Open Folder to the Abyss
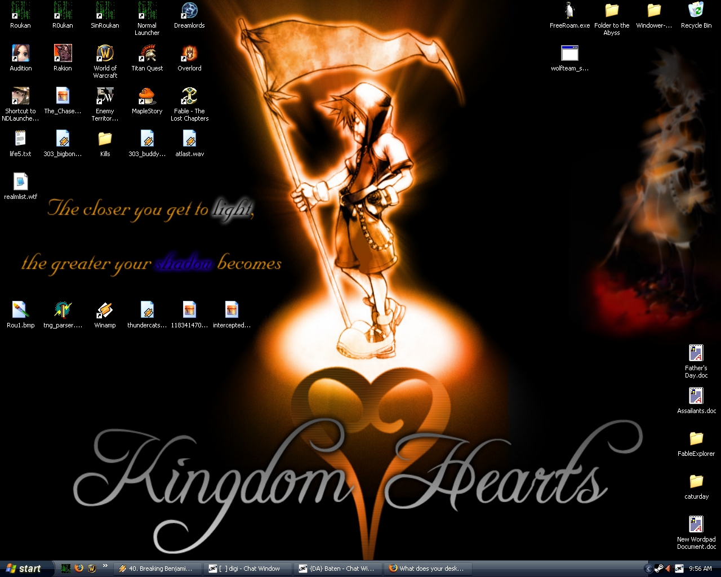 [x=612, y=19]
